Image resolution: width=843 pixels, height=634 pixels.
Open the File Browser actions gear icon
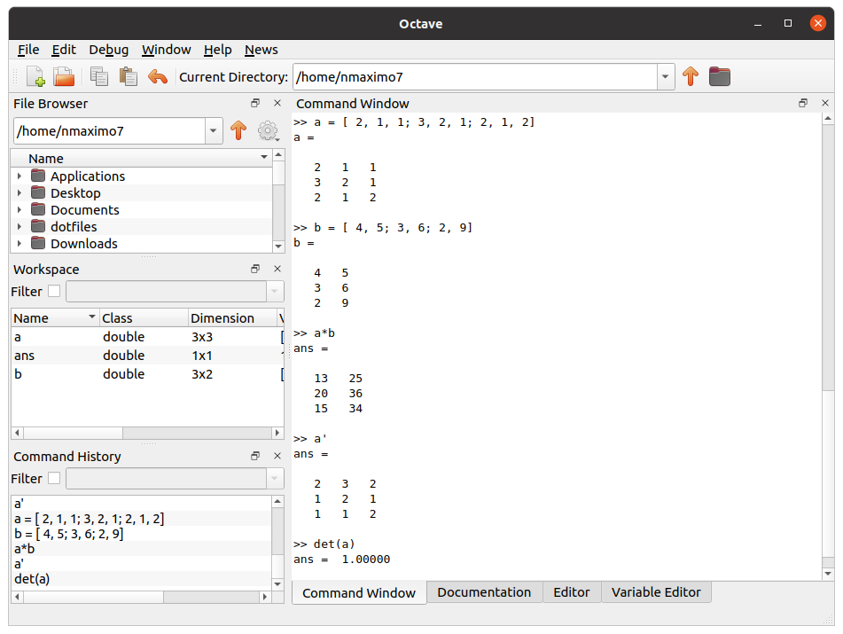click(x=268, y=130)
